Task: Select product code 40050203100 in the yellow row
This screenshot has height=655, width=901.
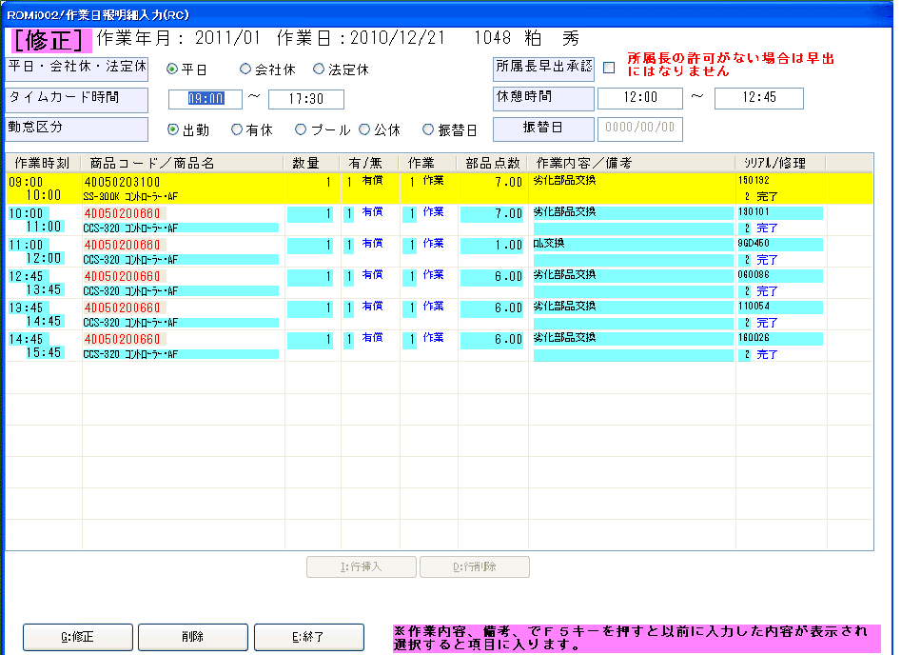Action: tap(122, 182)
